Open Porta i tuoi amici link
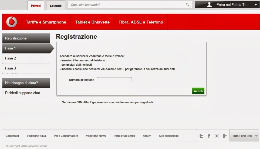The height and width of the screenshot is (149, 260). point(124,136)
